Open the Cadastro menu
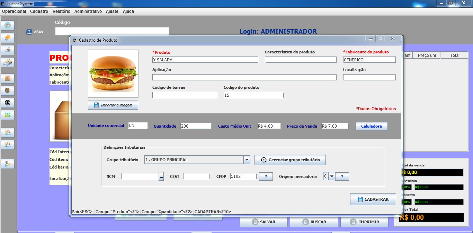473x233 pixels. (x=39, y=11)
